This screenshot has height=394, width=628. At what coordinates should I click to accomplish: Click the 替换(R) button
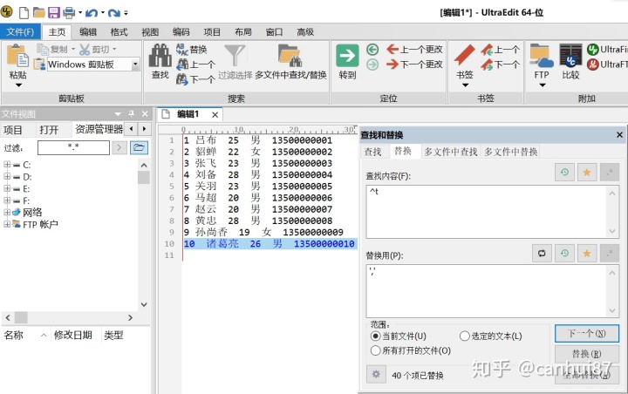point(587,354)
